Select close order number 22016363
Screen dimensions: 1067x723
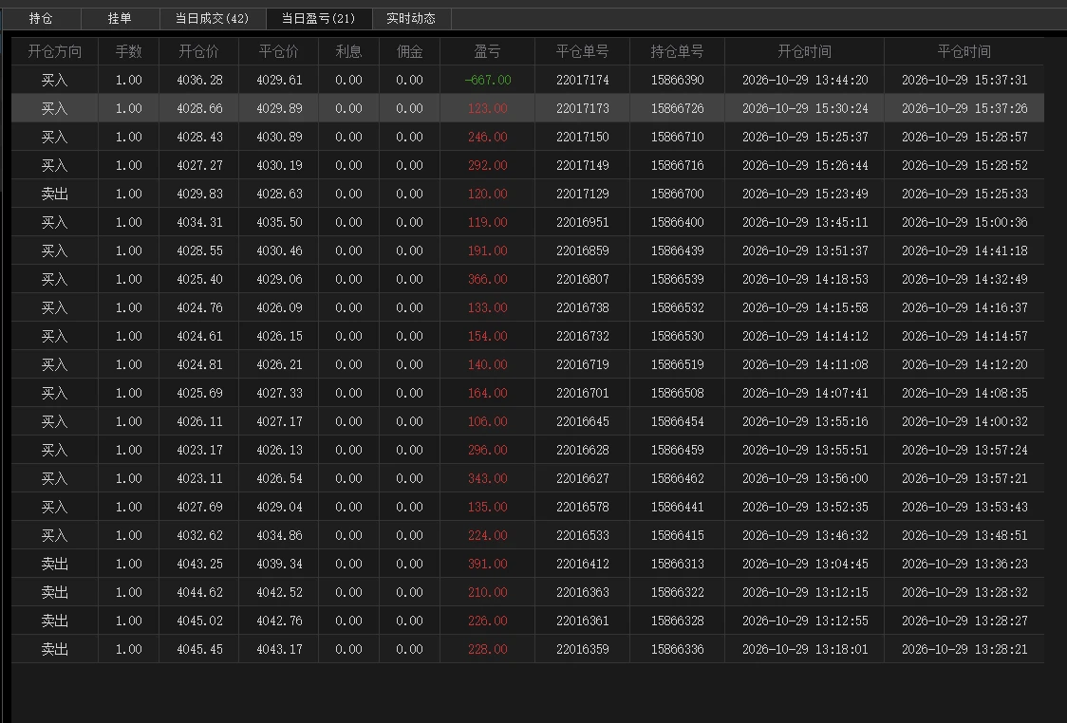click(x=583, y=593)
